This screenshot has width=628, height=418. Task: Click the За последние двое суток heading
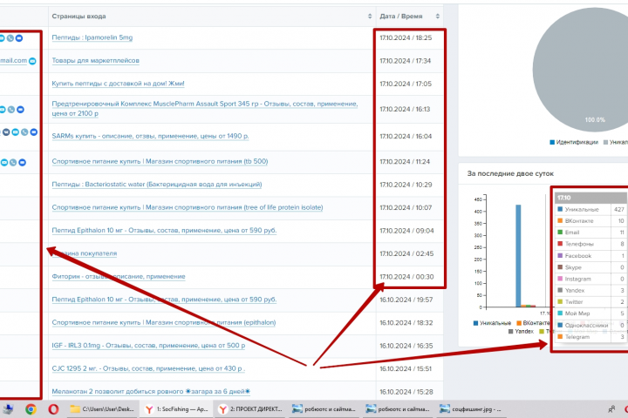[510, 173]
